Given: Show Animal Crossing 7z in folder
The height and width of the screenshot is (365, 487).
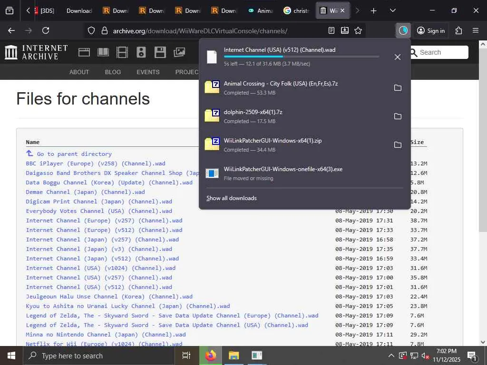Looking at the screenshot, I should (398, 88).
